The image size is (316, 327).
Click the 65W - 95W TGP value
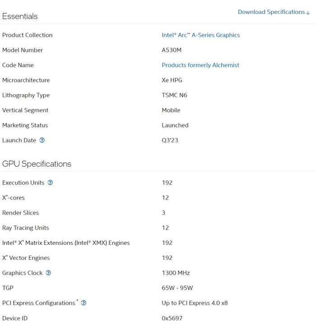click(x=177, y=288)
